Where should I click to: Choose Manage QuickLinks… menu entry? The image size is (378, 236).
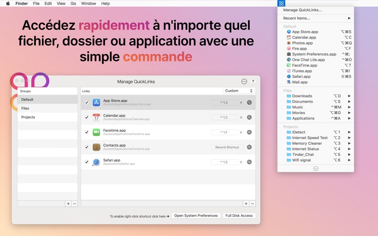(302, 10)
